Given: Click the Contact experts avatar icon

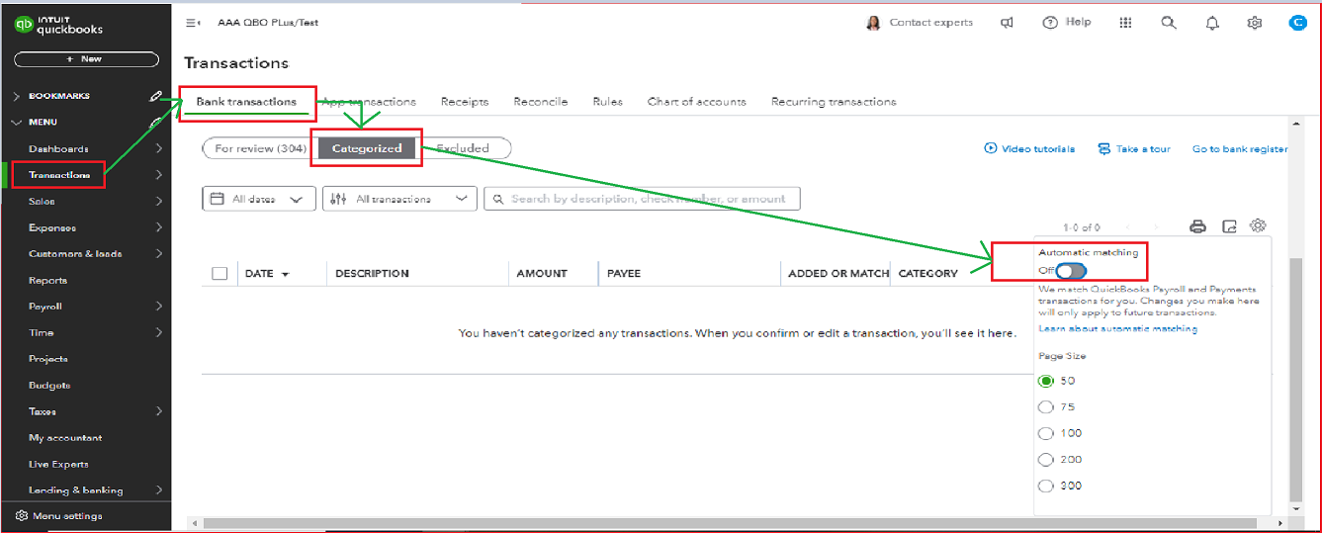Looking at the screenshot, I should [x=873, y=23].
